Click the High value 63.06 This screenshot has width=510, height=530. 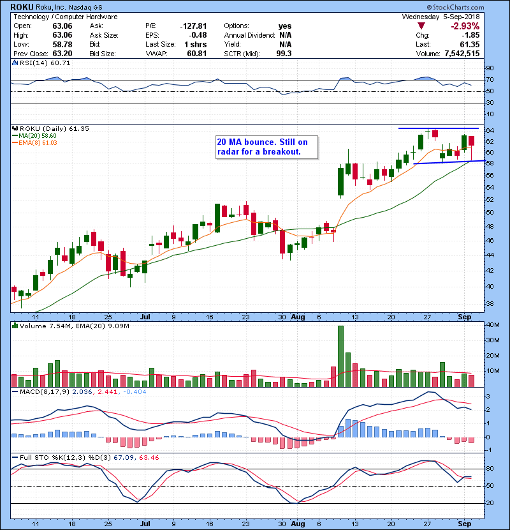pyautogui.click(x=62, y=35)
